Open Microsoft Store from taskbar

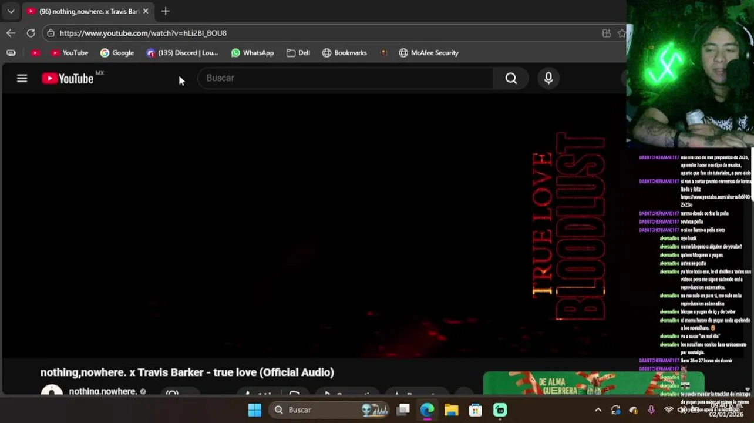coord(475,409)
